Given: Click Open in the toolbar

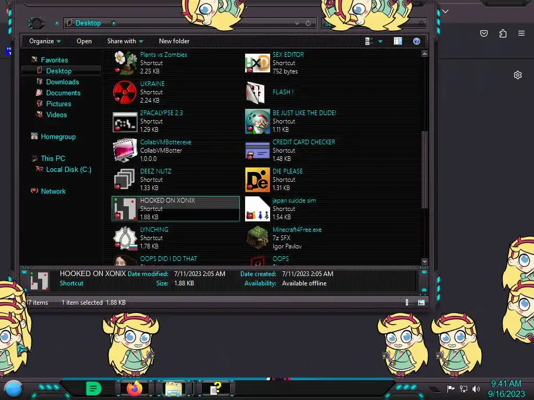Looking at the screenshot, I should point(84,41).
